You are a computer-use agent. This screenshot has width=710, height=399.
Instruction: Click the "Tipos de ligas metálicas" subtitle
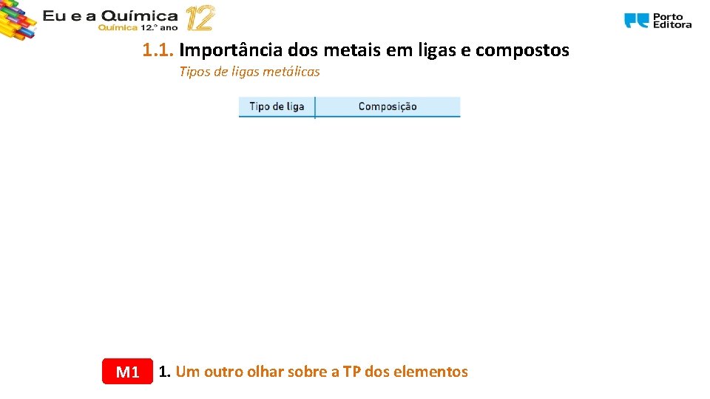point(249,72)
